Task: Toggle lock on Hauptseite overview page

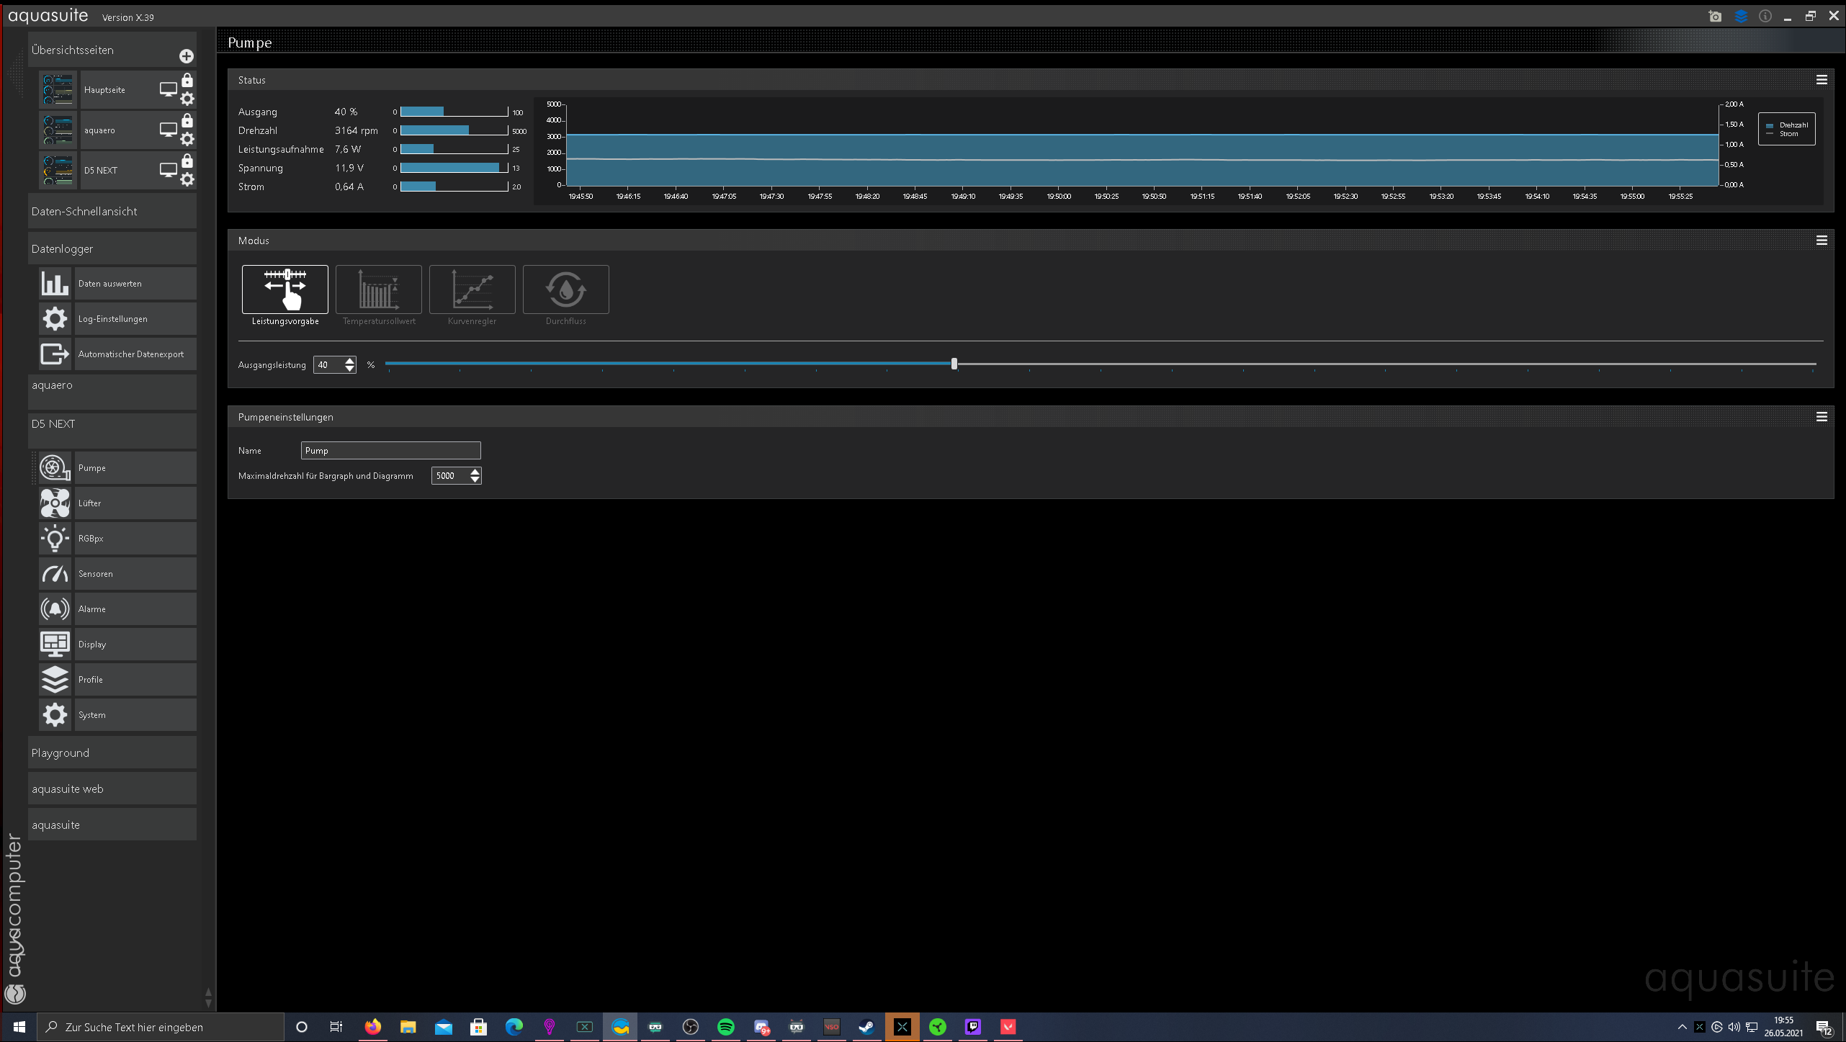Action: tap(187, 80)
